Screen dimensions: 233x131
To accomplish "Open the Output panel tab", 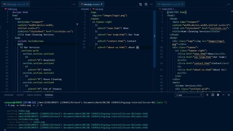I will pyautogui.click(x=20, y=95).
